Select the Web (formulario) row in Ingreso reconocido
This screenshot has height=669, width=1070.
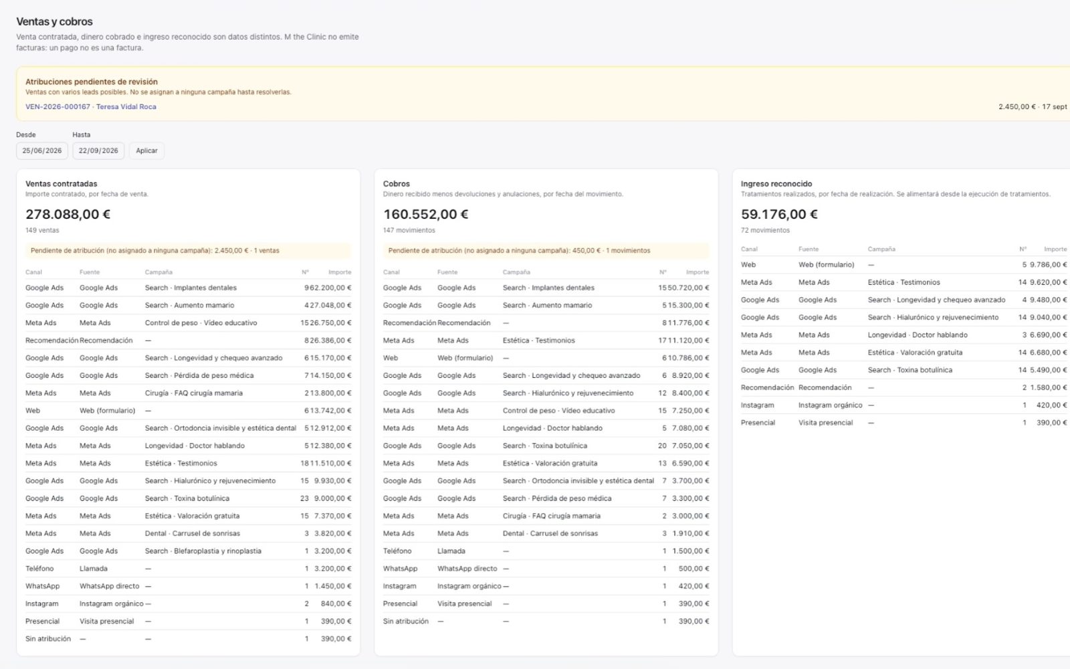point(903,265)
